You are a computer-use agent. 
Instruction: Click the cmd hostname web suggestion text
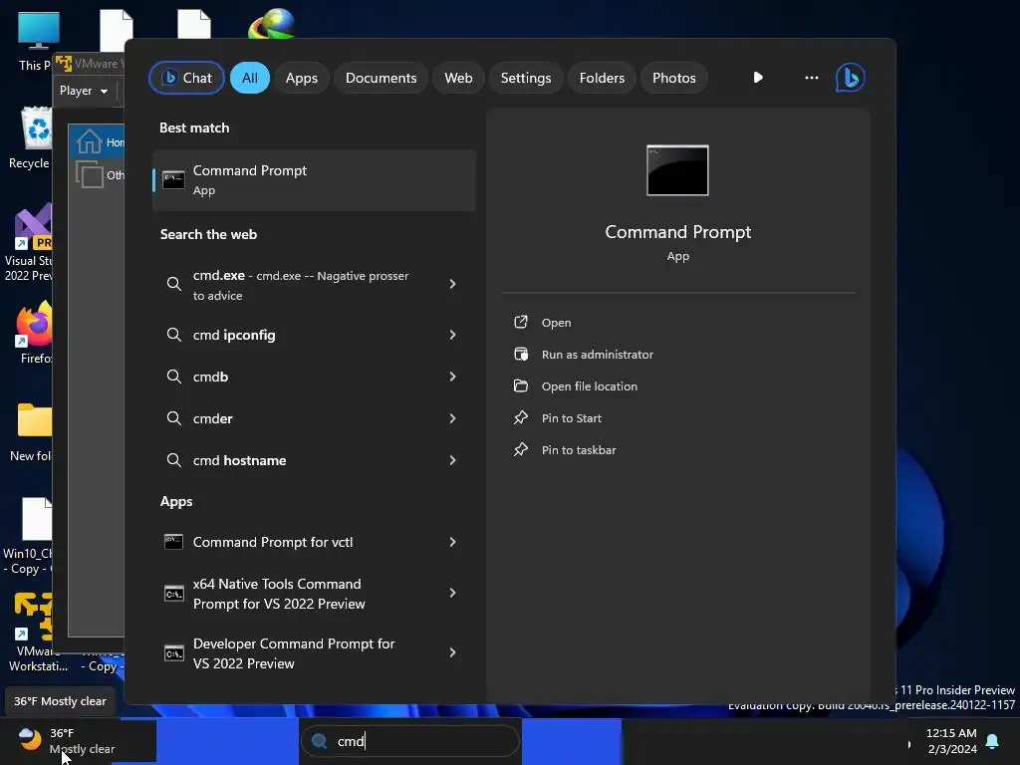[x=239, y=460]
